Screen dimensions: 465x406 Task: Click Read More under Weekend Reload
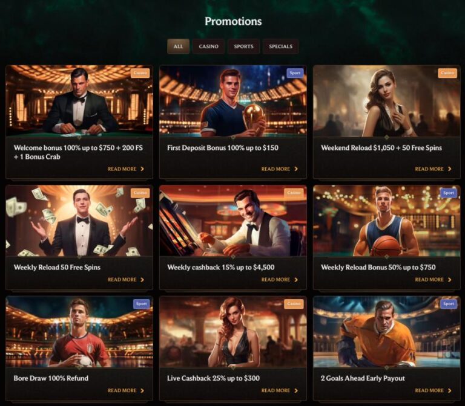point(434,169)
